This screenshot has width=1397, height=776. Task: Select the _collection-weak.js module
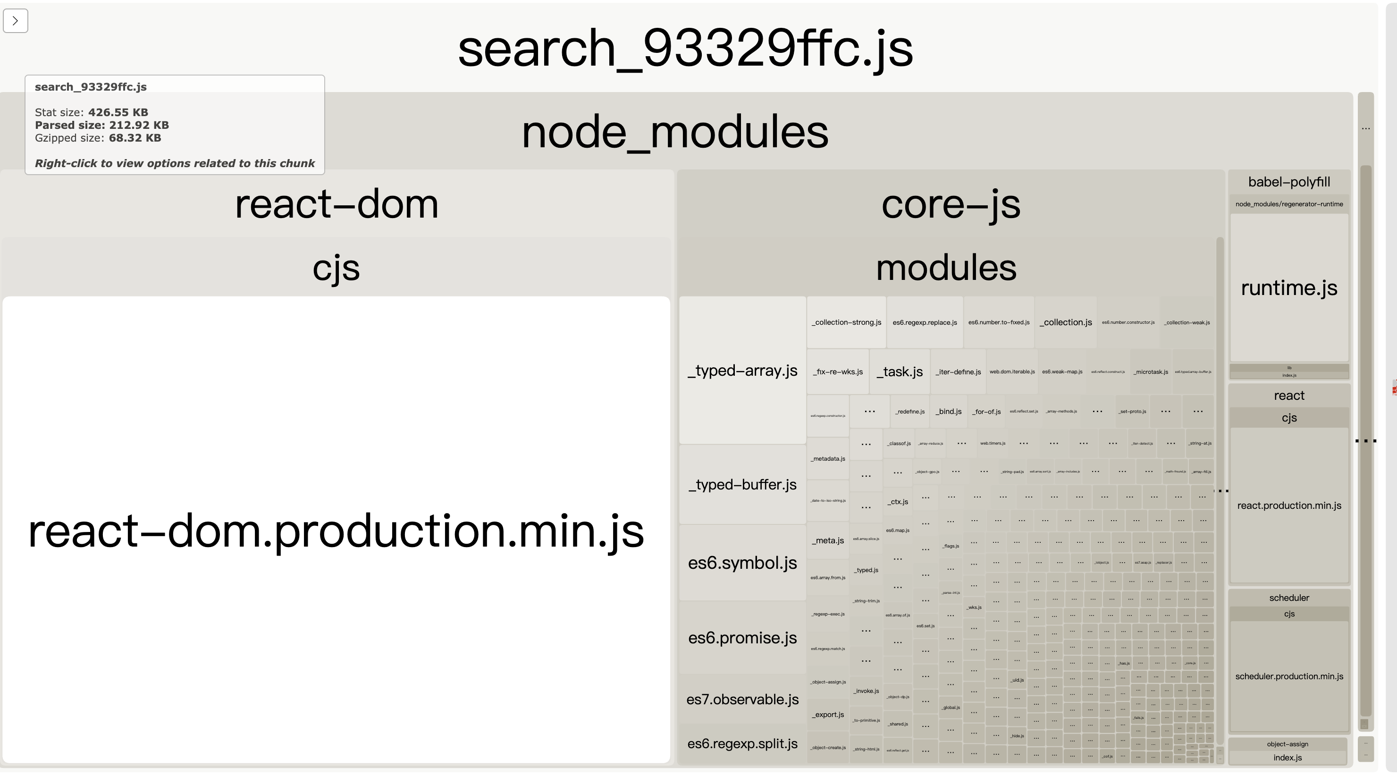1187,322
